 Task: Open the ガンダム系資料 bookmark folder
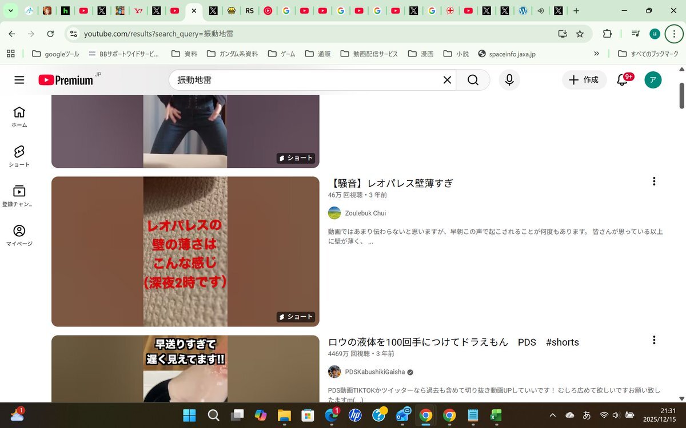(x=232, y=54)
